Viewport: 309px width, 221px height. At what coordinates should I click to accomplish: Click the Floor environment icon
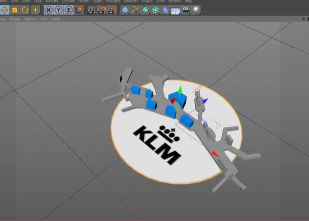point(175,10)
